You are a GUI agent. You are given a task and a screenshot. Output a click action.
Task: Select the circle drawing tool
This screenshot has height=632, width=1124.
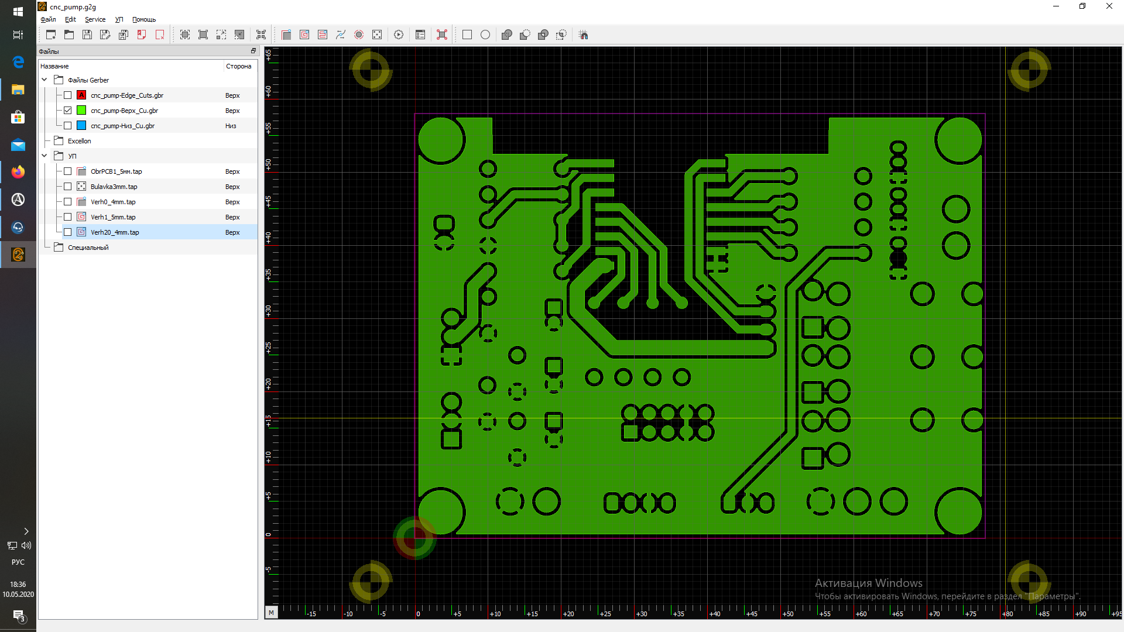485,35
